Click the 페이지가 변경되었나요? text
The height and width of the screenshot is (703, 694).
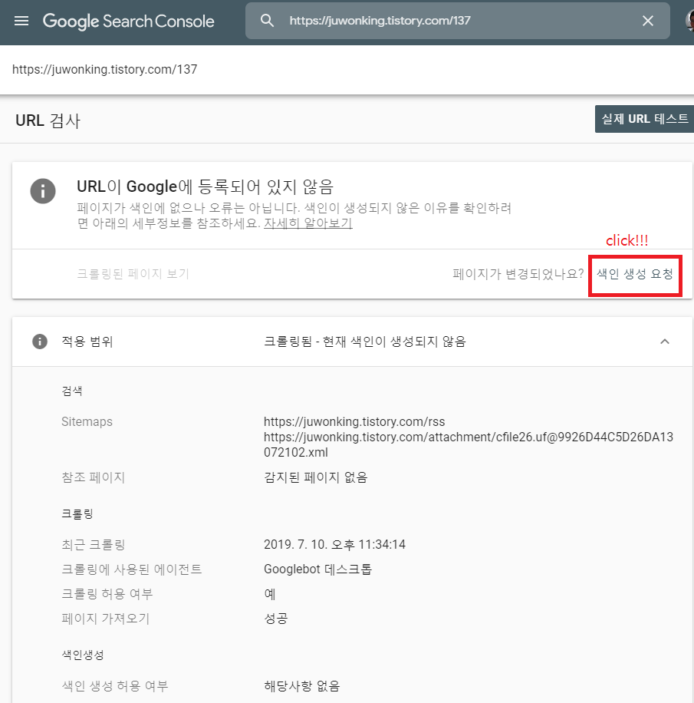click(x=518, y=274)
